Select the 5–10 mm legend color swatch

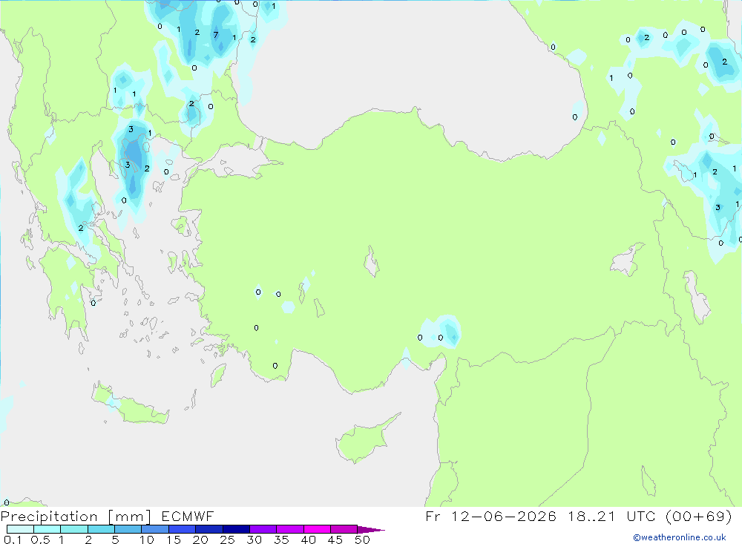coord(128,529)
